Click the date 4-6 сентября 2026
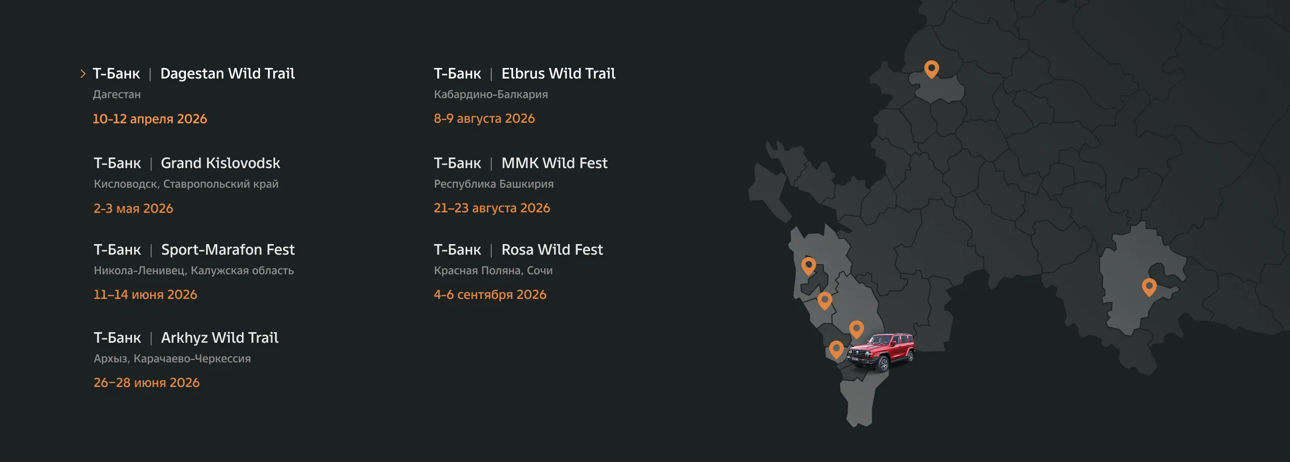The image size is (1290, 462). 490,295
